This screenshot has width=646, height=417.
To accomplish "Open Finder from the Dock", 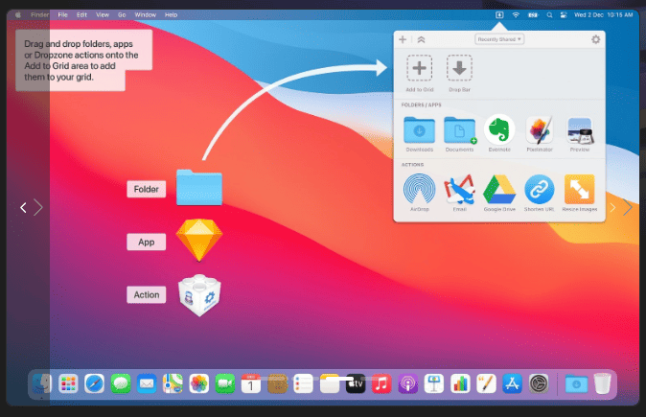I will 41,384.
